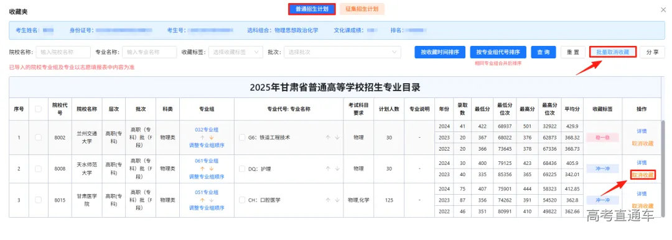The height and width of the screenshot is (240, 672).
Task: Click the 计划人数 value 125
Action: 389,200
